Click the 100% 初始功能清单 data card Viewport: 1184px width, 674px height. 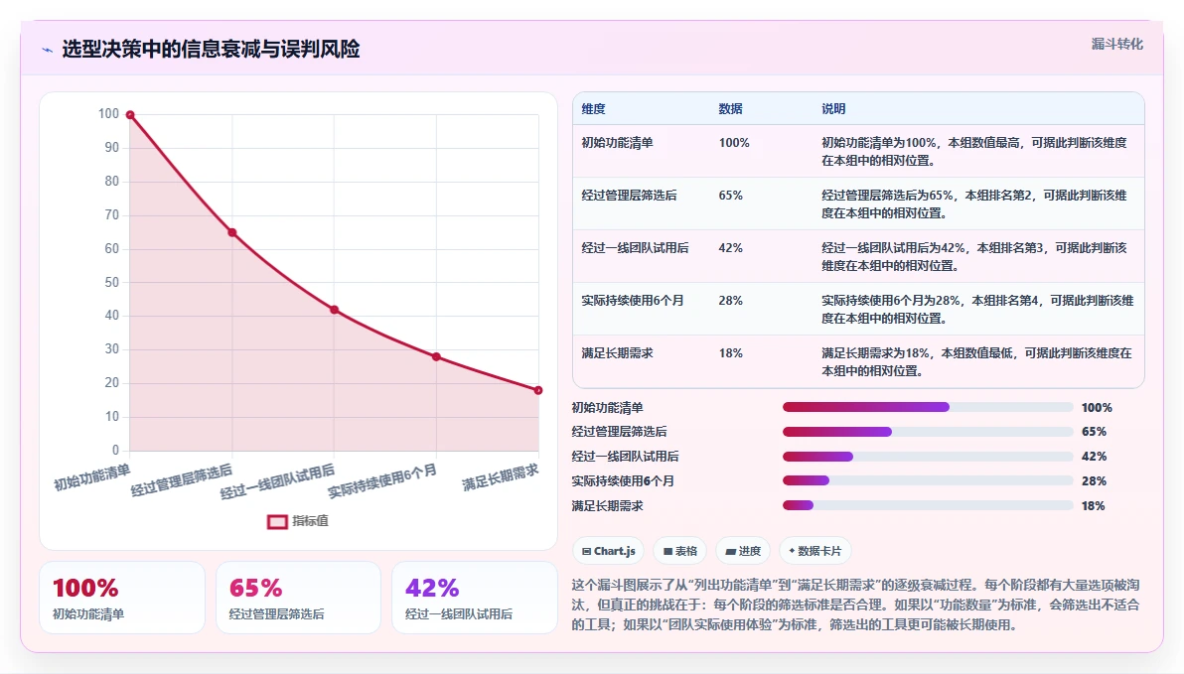[122, 598]
